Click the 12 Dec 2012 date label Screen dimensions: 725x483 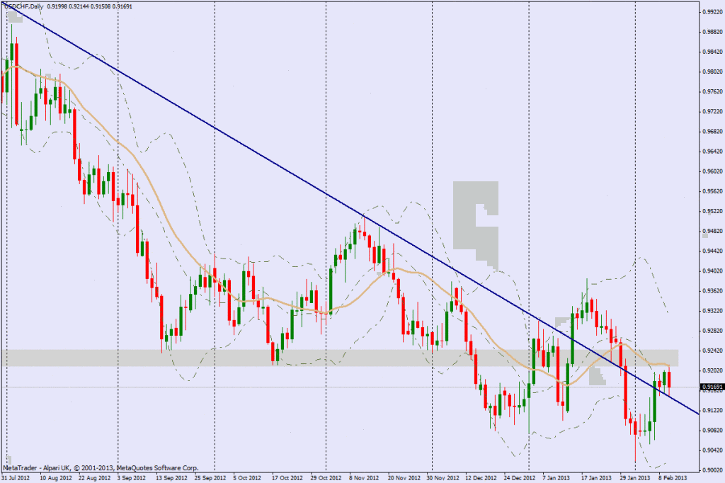point(481,477)
